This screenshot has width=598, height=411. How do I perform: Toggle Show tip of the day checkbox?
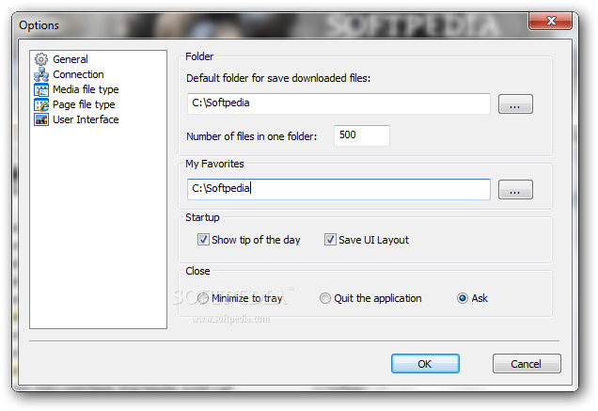(203, 240)
